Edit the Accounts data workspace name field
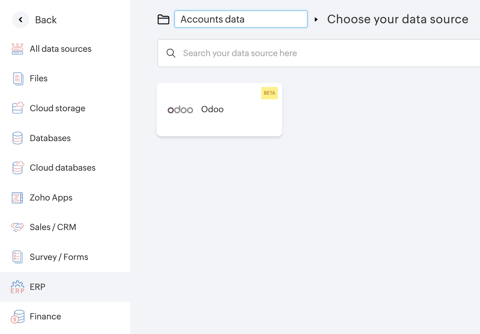This screenshot has height=334, width=480. coord(241,19)
